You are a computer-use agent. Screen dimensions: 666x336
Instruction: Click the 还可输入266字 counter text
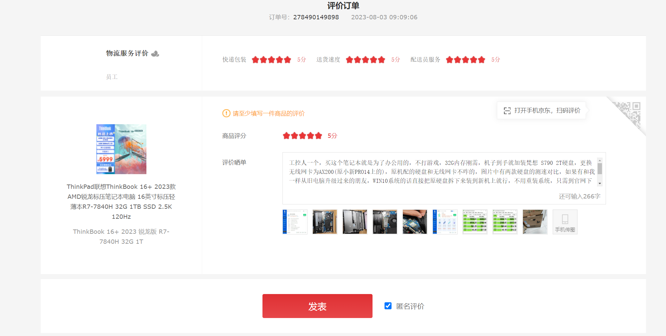point(580,196)
